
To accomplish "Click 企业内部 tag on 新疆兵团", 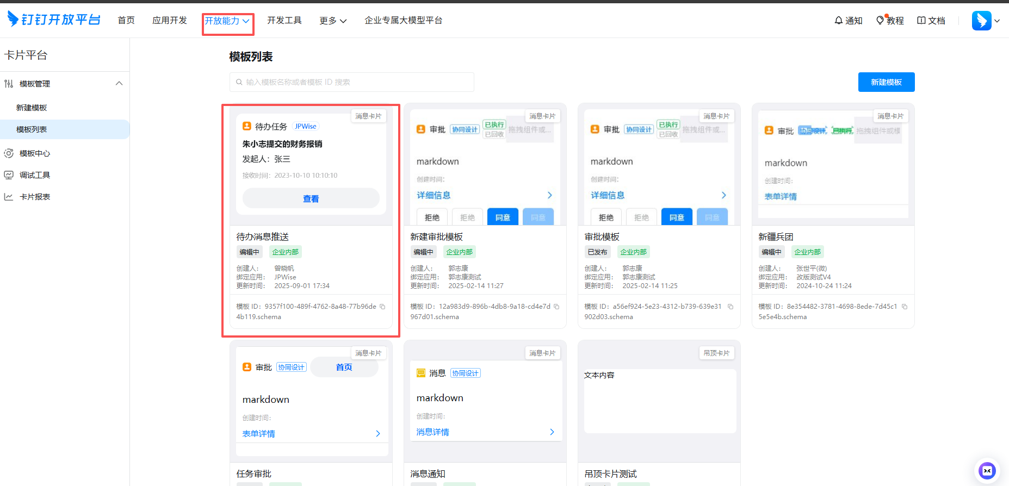I will tap(807, 252).
